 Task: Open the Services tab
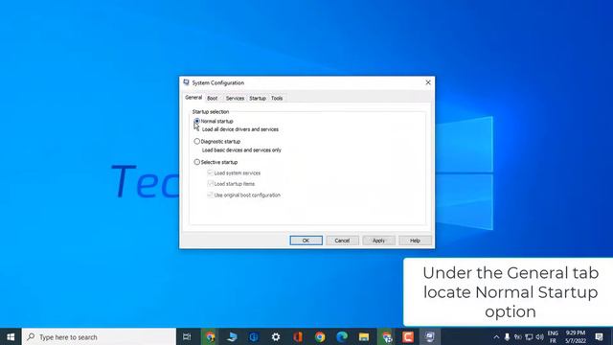[x=235, y=98]
